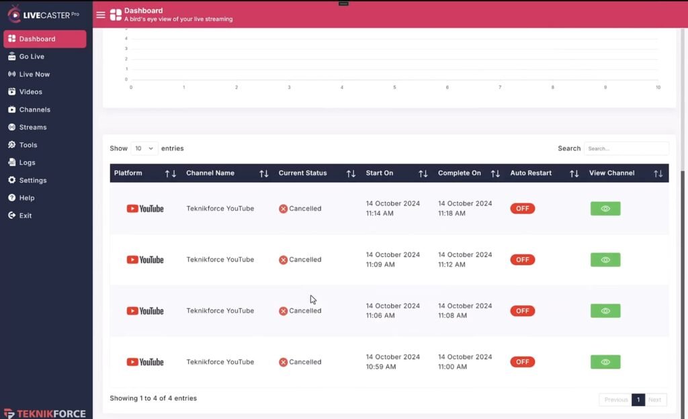688x419 pixels.
Task: Click the table Search input field
Action: coord(626,148)
